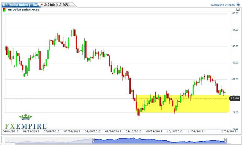Click the -0.2100 (+-0.26%) change value
The image size is (245, 145).
coord(57,5)
